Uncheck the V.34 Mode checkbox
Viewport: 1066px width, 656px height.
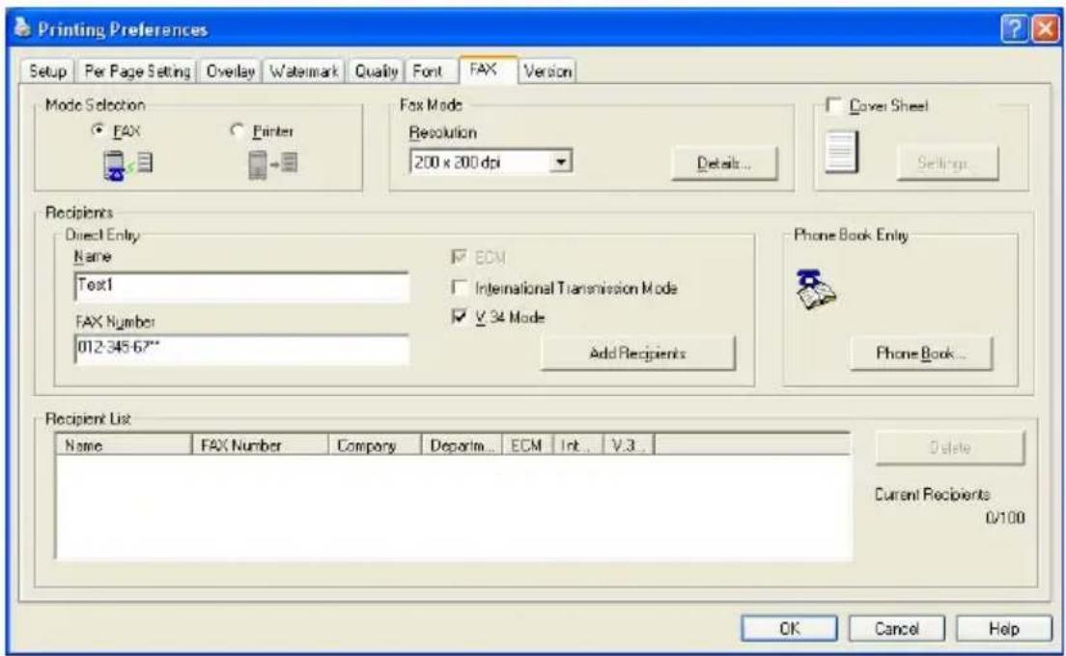click(x=459, y=317)
